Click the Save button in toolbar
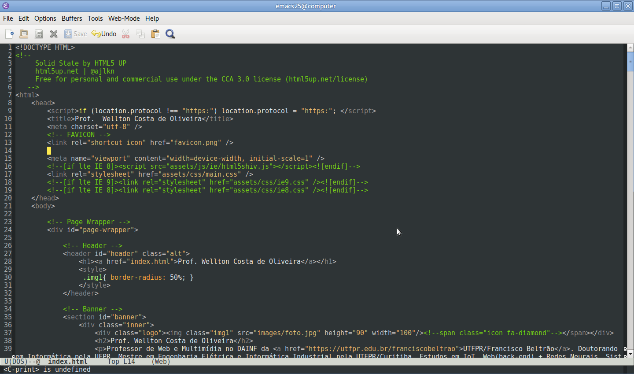This screenshot has width=634, height=374. [x=75, y=34]
